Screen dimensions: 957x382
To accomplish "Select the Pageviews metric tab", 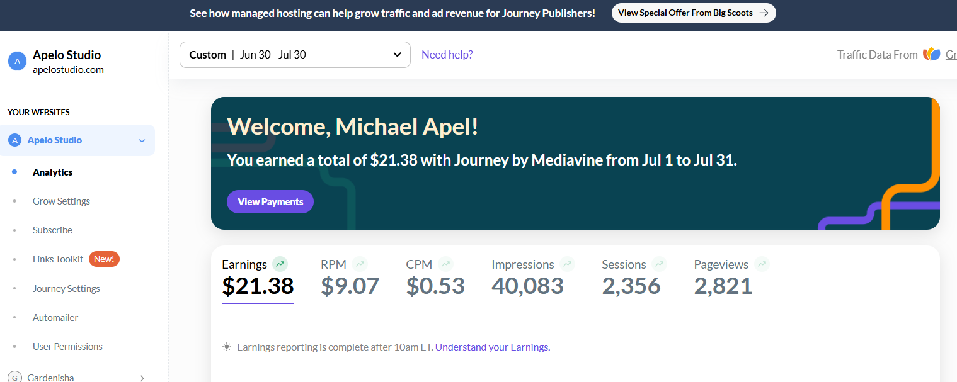I will tap(731, 278).
